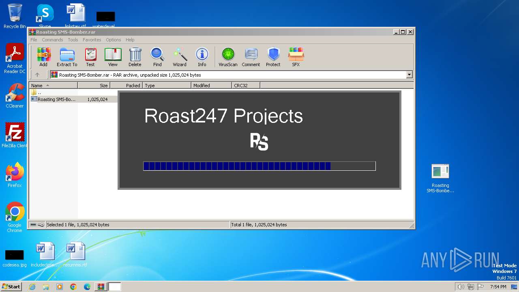Open Internet Explorer from taskbar
This screenshot has height=292, width=519.
(32, 287)
